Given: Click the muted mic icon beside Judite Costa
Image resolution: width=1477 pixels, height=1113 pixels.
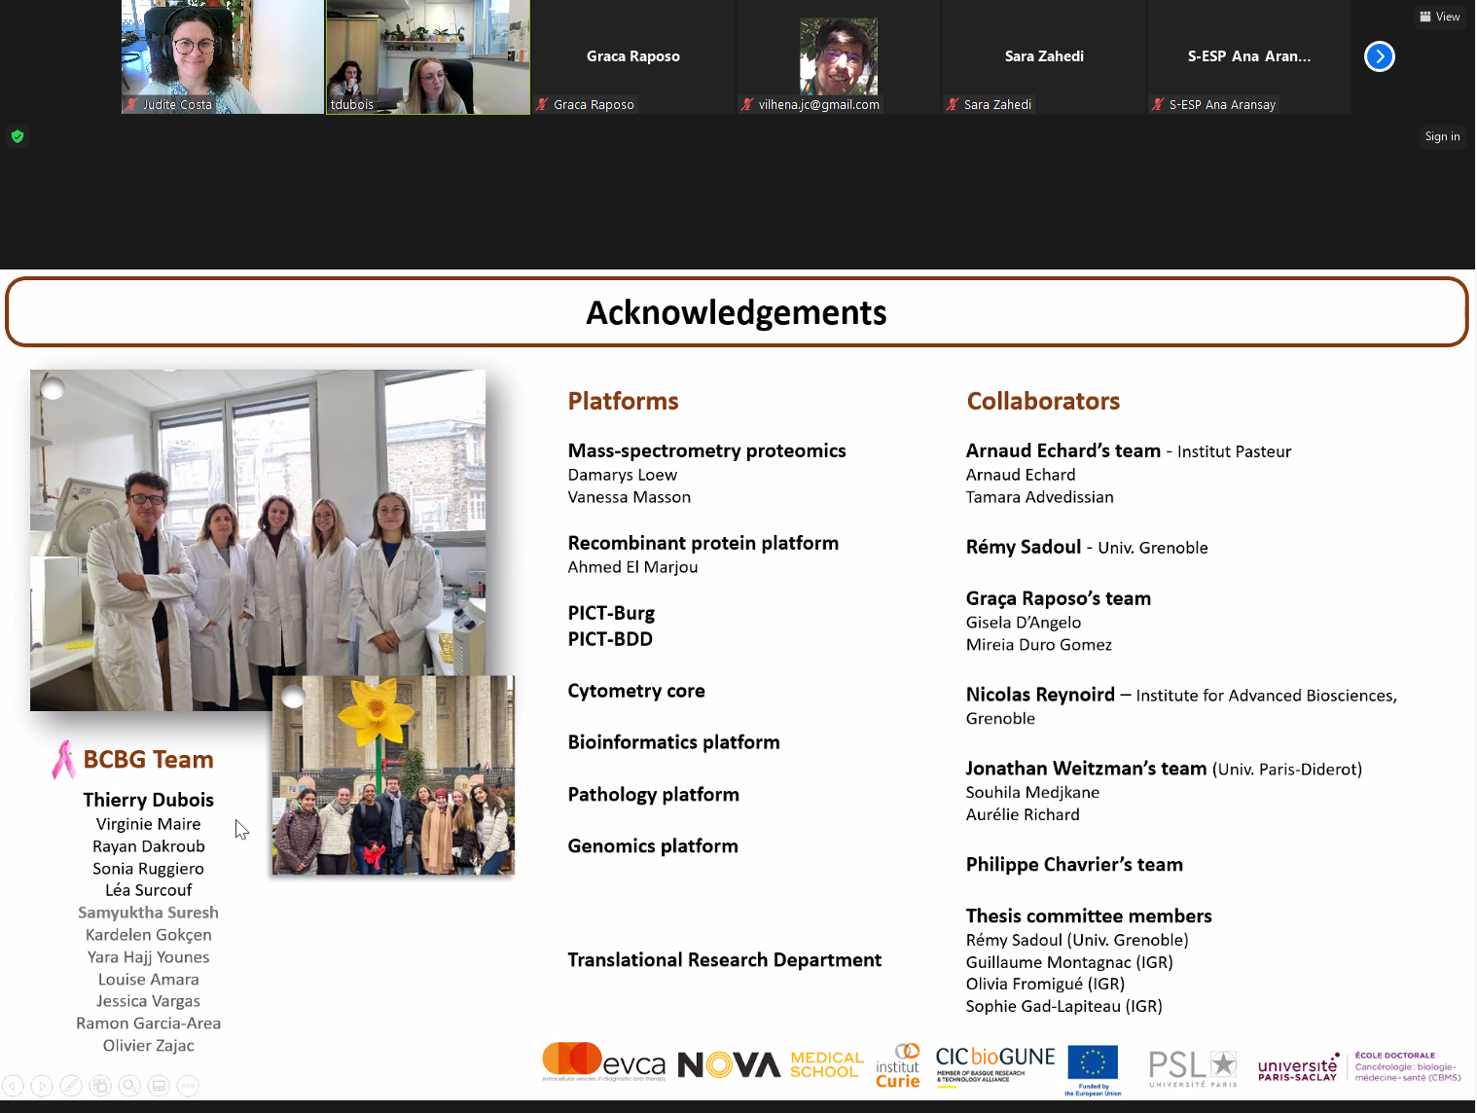Looking at the screenshot, I should click(x=131, y=104).
